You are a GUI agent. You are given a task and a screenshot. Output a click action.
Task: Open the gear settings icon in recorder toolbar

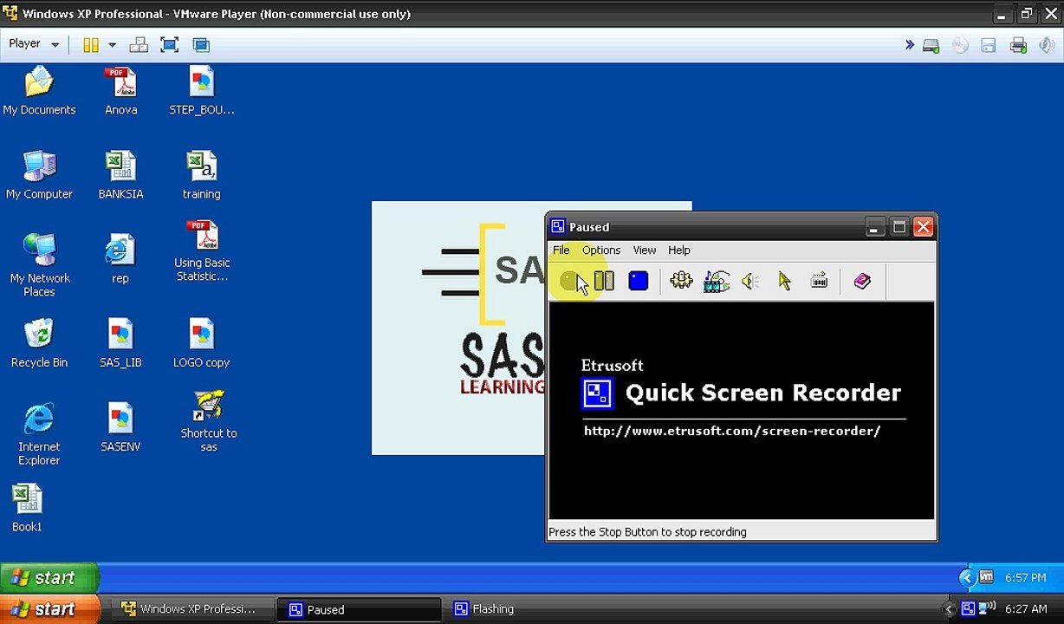682,281
